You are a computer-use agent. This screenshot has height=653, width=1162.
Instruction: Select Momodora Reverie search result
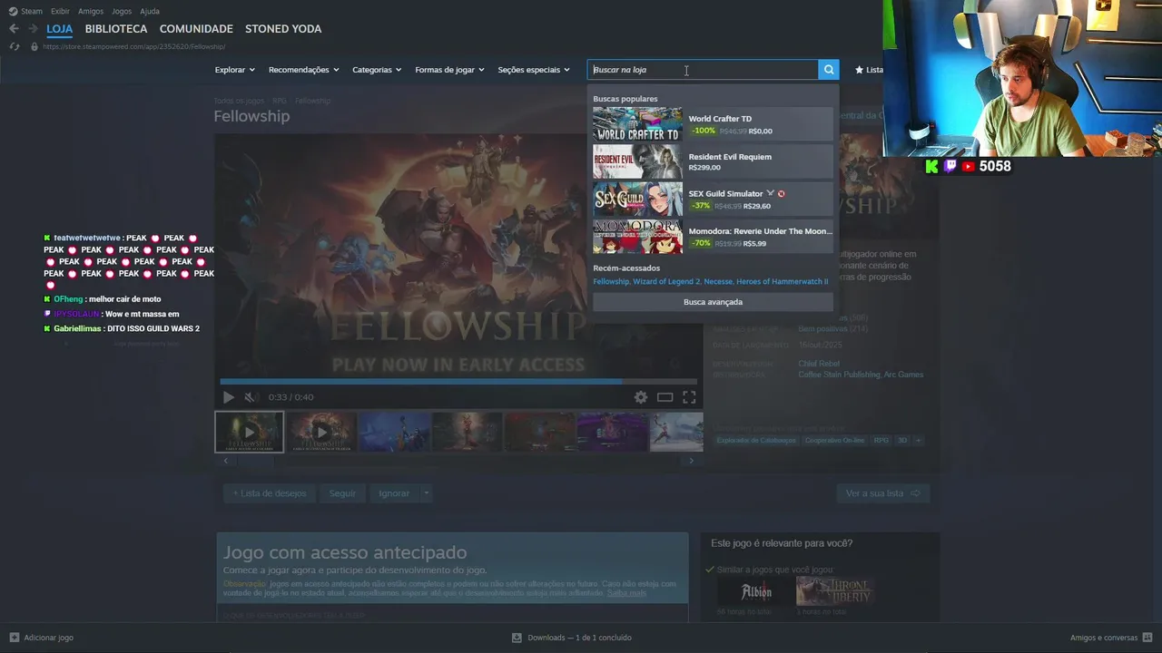click(713, 237)
